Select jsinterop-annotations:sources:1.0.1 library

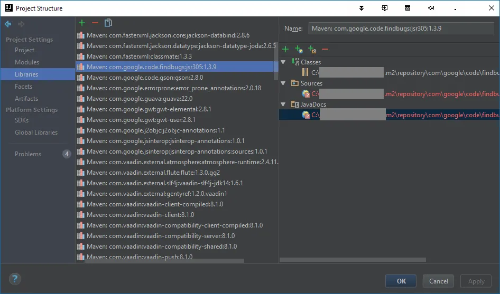177,151
